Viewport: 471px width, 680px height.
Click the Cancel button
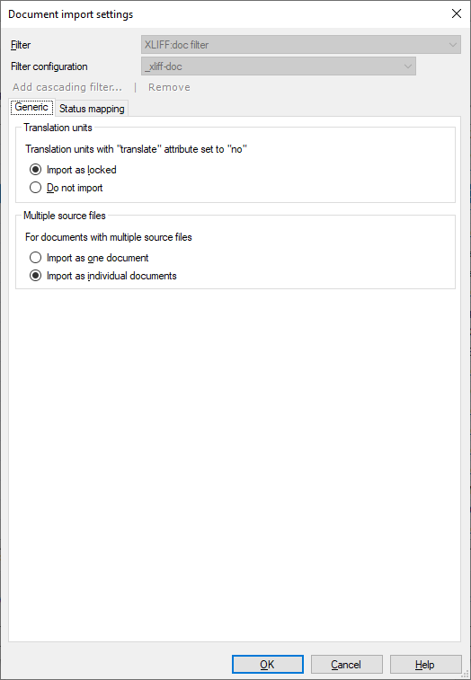tap(346, 665)
